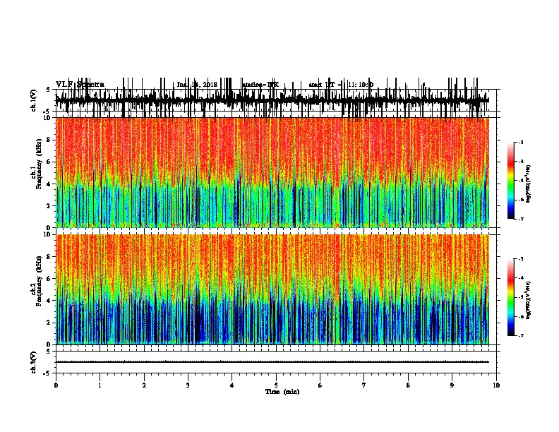
Task: Click the ch.1 color scale units label
Action: (529, 184)
